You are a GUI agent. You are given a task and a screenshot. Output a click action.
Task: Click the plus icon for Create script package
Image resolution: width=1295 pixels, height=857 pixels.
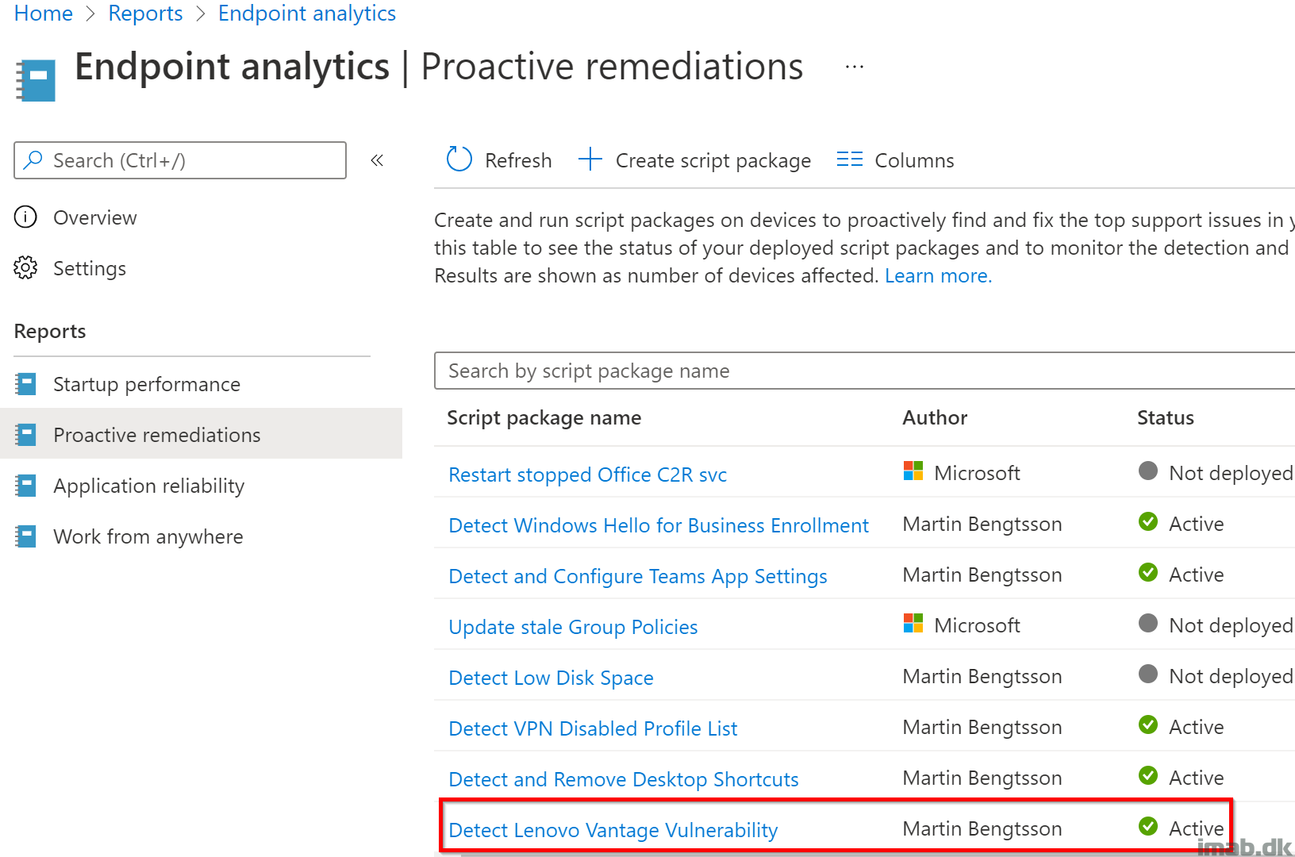coord(590,159)
